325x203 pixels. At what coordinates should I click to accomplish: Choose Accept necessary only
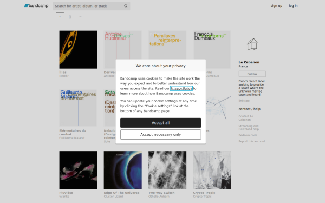tap(161, 134)
